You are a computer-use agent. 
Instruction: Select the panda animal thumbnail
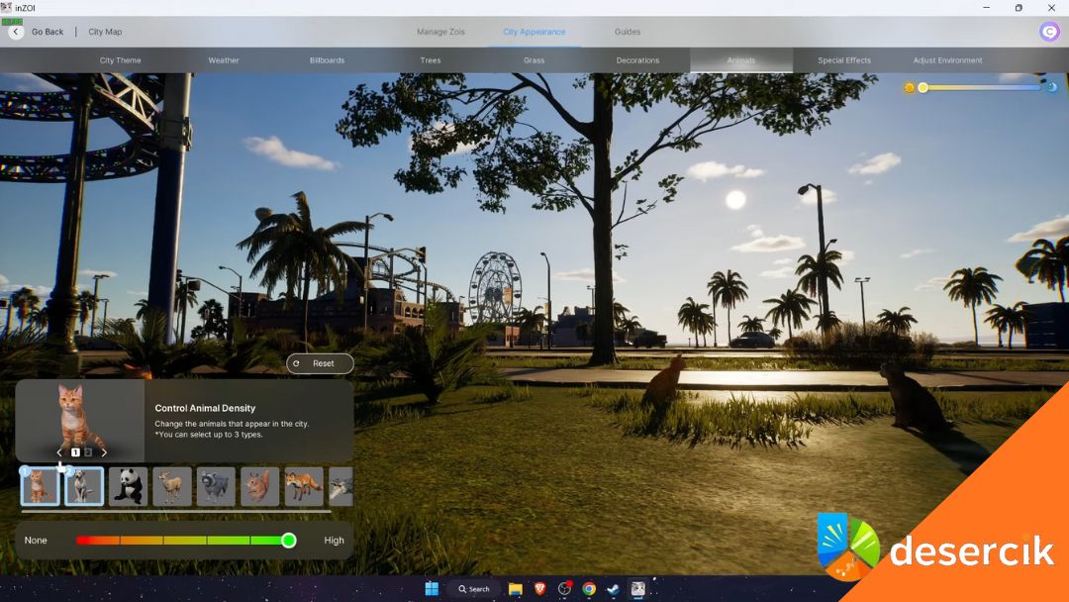click(128, 486)
